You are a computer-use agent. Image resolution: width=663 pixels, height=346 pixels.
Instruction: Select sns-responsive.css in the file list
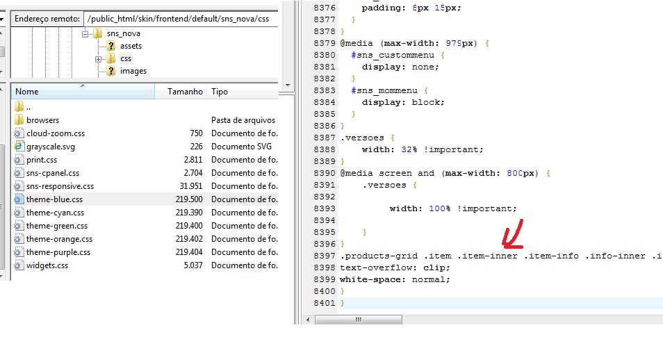point(60,186)
